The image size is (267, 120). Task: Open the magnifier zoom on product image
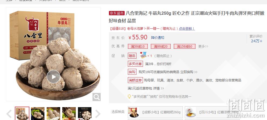click(97, 97)
